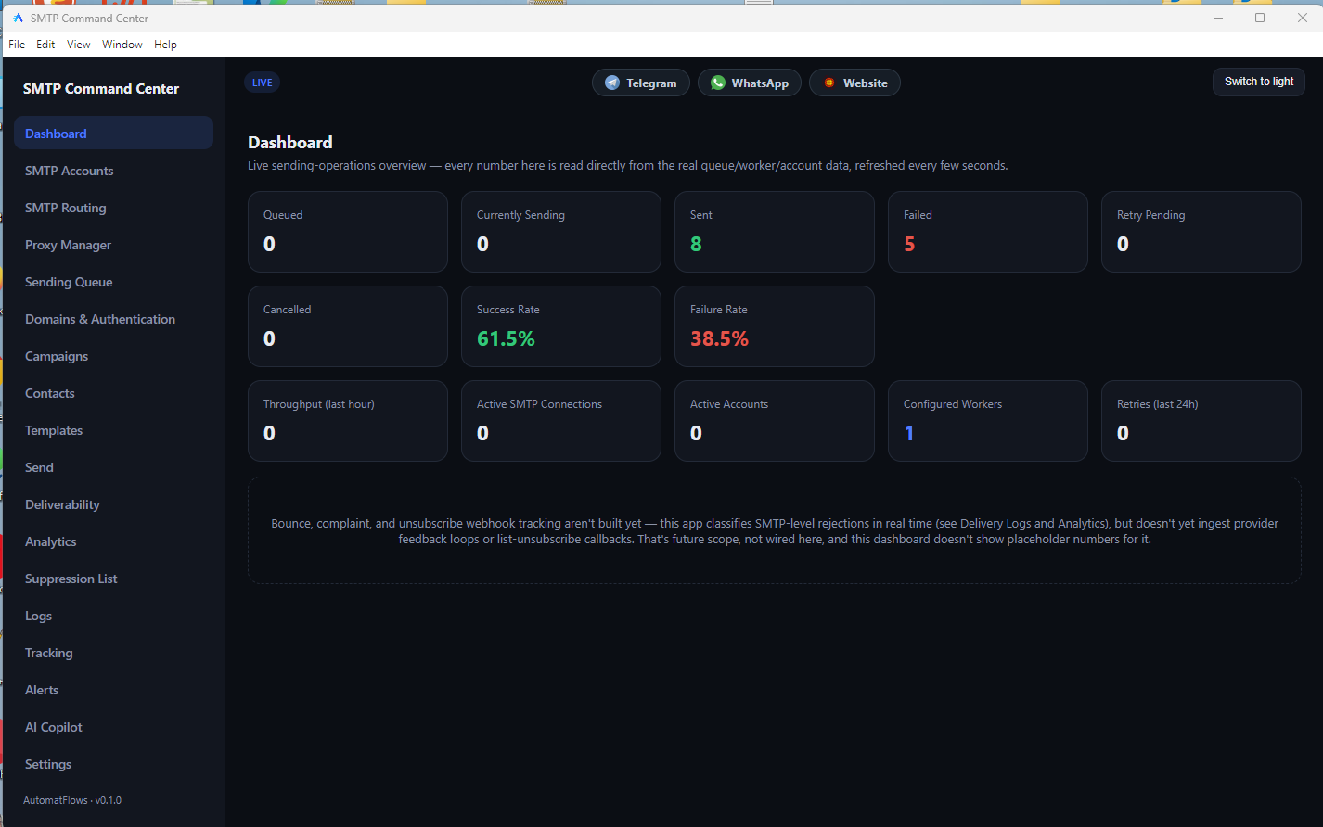
Task: Open the Send page
Action: coord(113,467)
